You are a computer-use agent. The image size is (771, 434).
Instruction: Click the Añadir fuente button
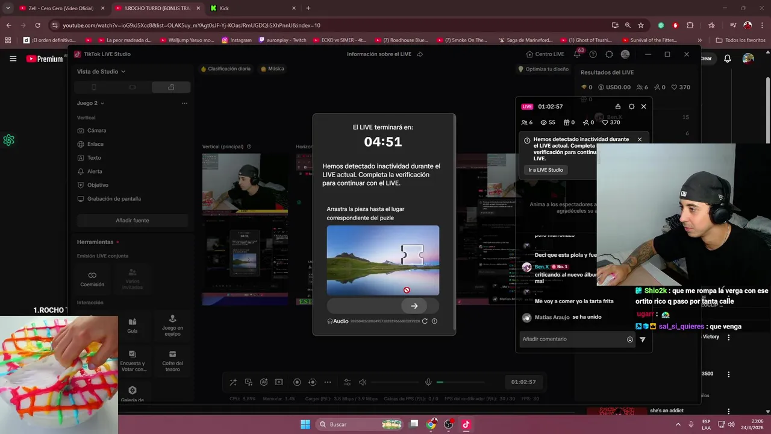[133, 221]
